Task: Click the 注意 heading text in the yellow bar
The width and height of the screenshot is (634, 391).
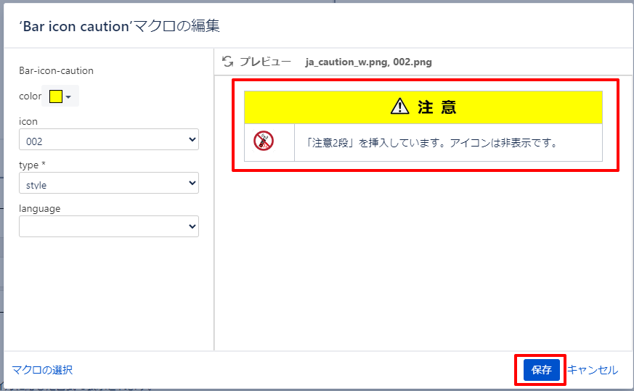Action: point(437,107)
